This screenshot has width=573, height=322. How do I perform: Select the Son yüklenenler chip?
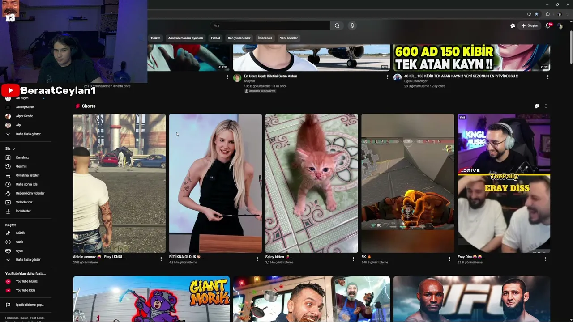point(239,38)
